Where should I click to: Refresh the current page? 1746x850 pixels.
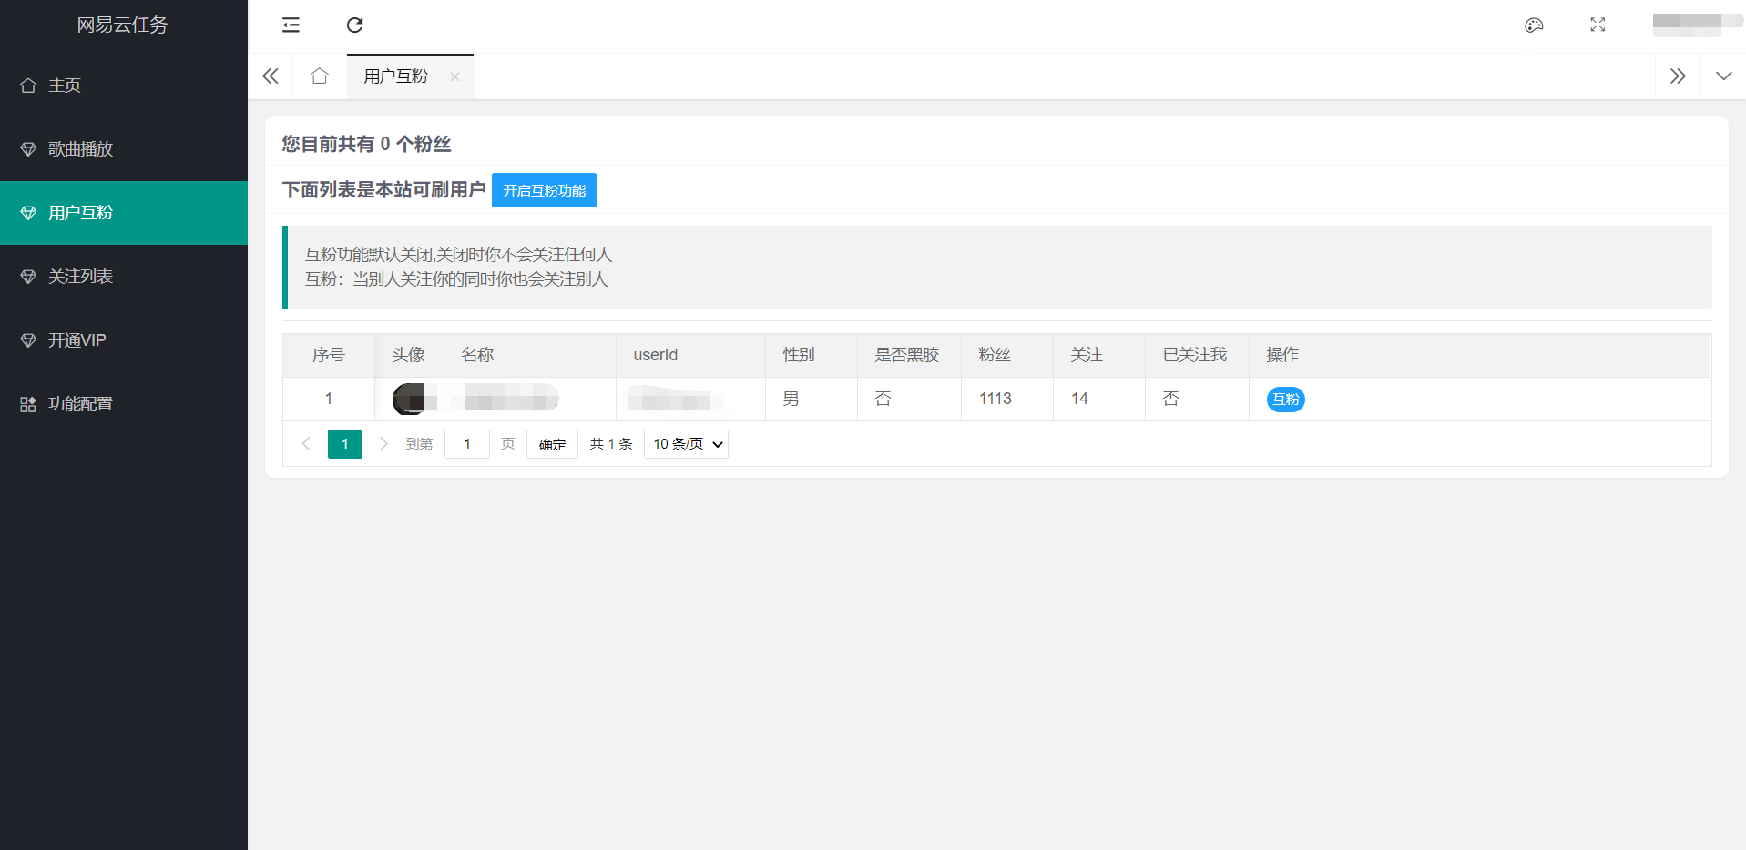coord(354,25)
